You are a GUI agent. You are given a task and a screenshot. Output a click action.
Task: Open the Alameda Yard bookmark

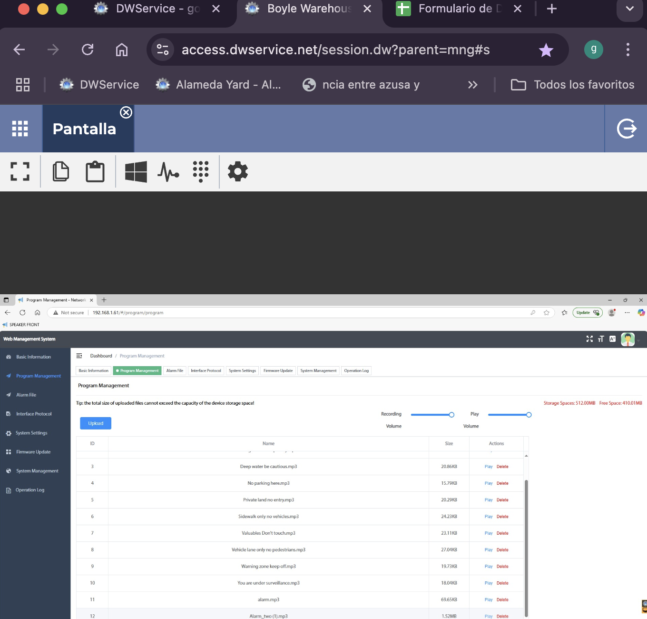tap(218, 85)
